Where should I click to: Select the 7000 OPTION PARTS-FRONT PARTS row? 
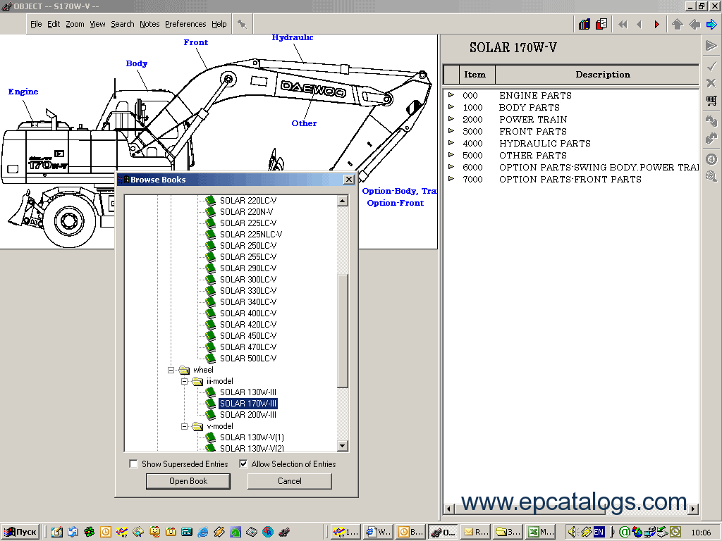571,180
